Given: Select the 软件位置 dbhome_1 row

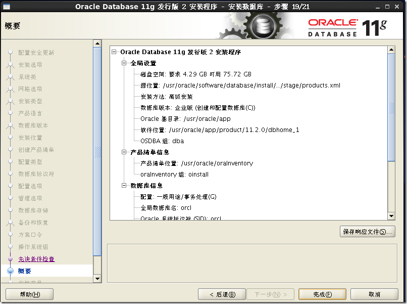Looking at the screenshot, I should pos(220,130).
